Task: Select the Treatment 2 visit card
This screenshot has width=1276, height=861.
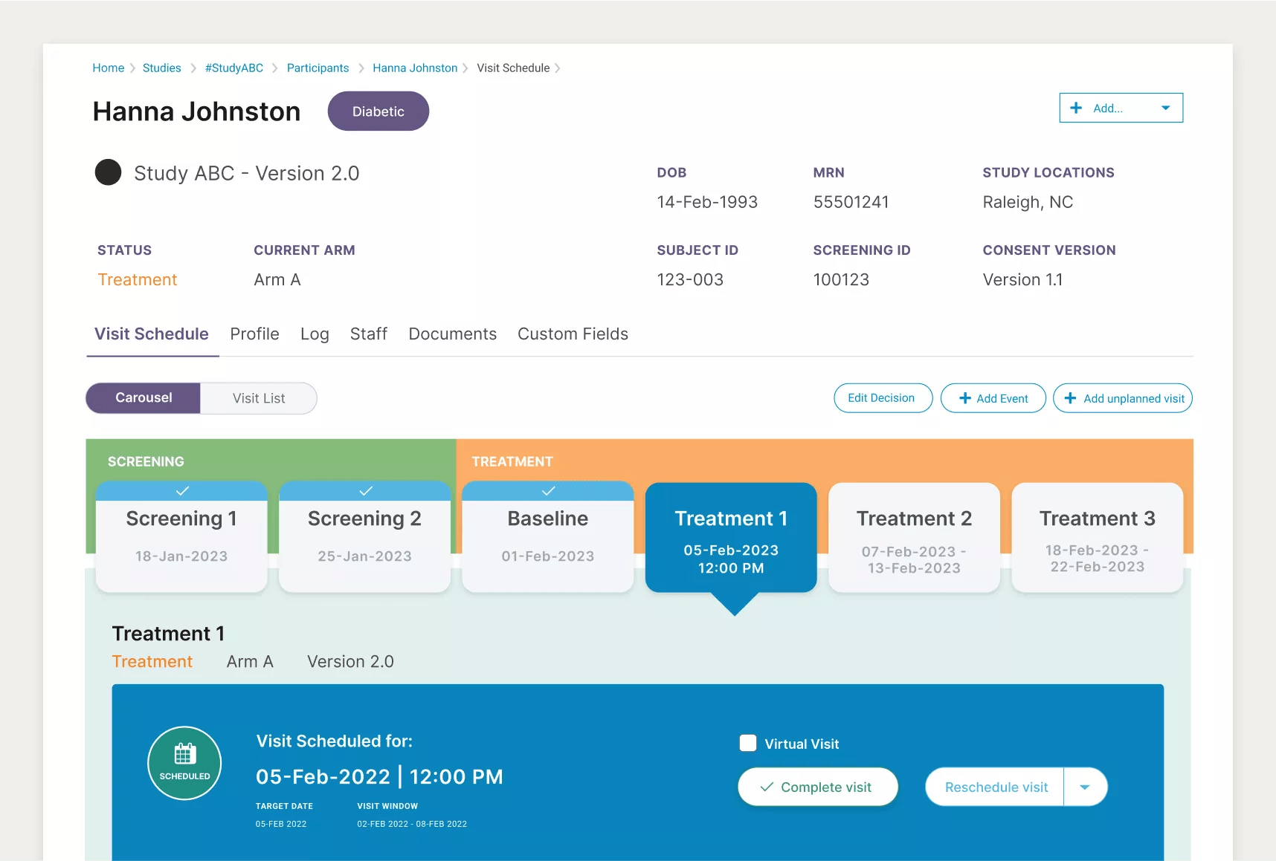Action: pos(914,538)
